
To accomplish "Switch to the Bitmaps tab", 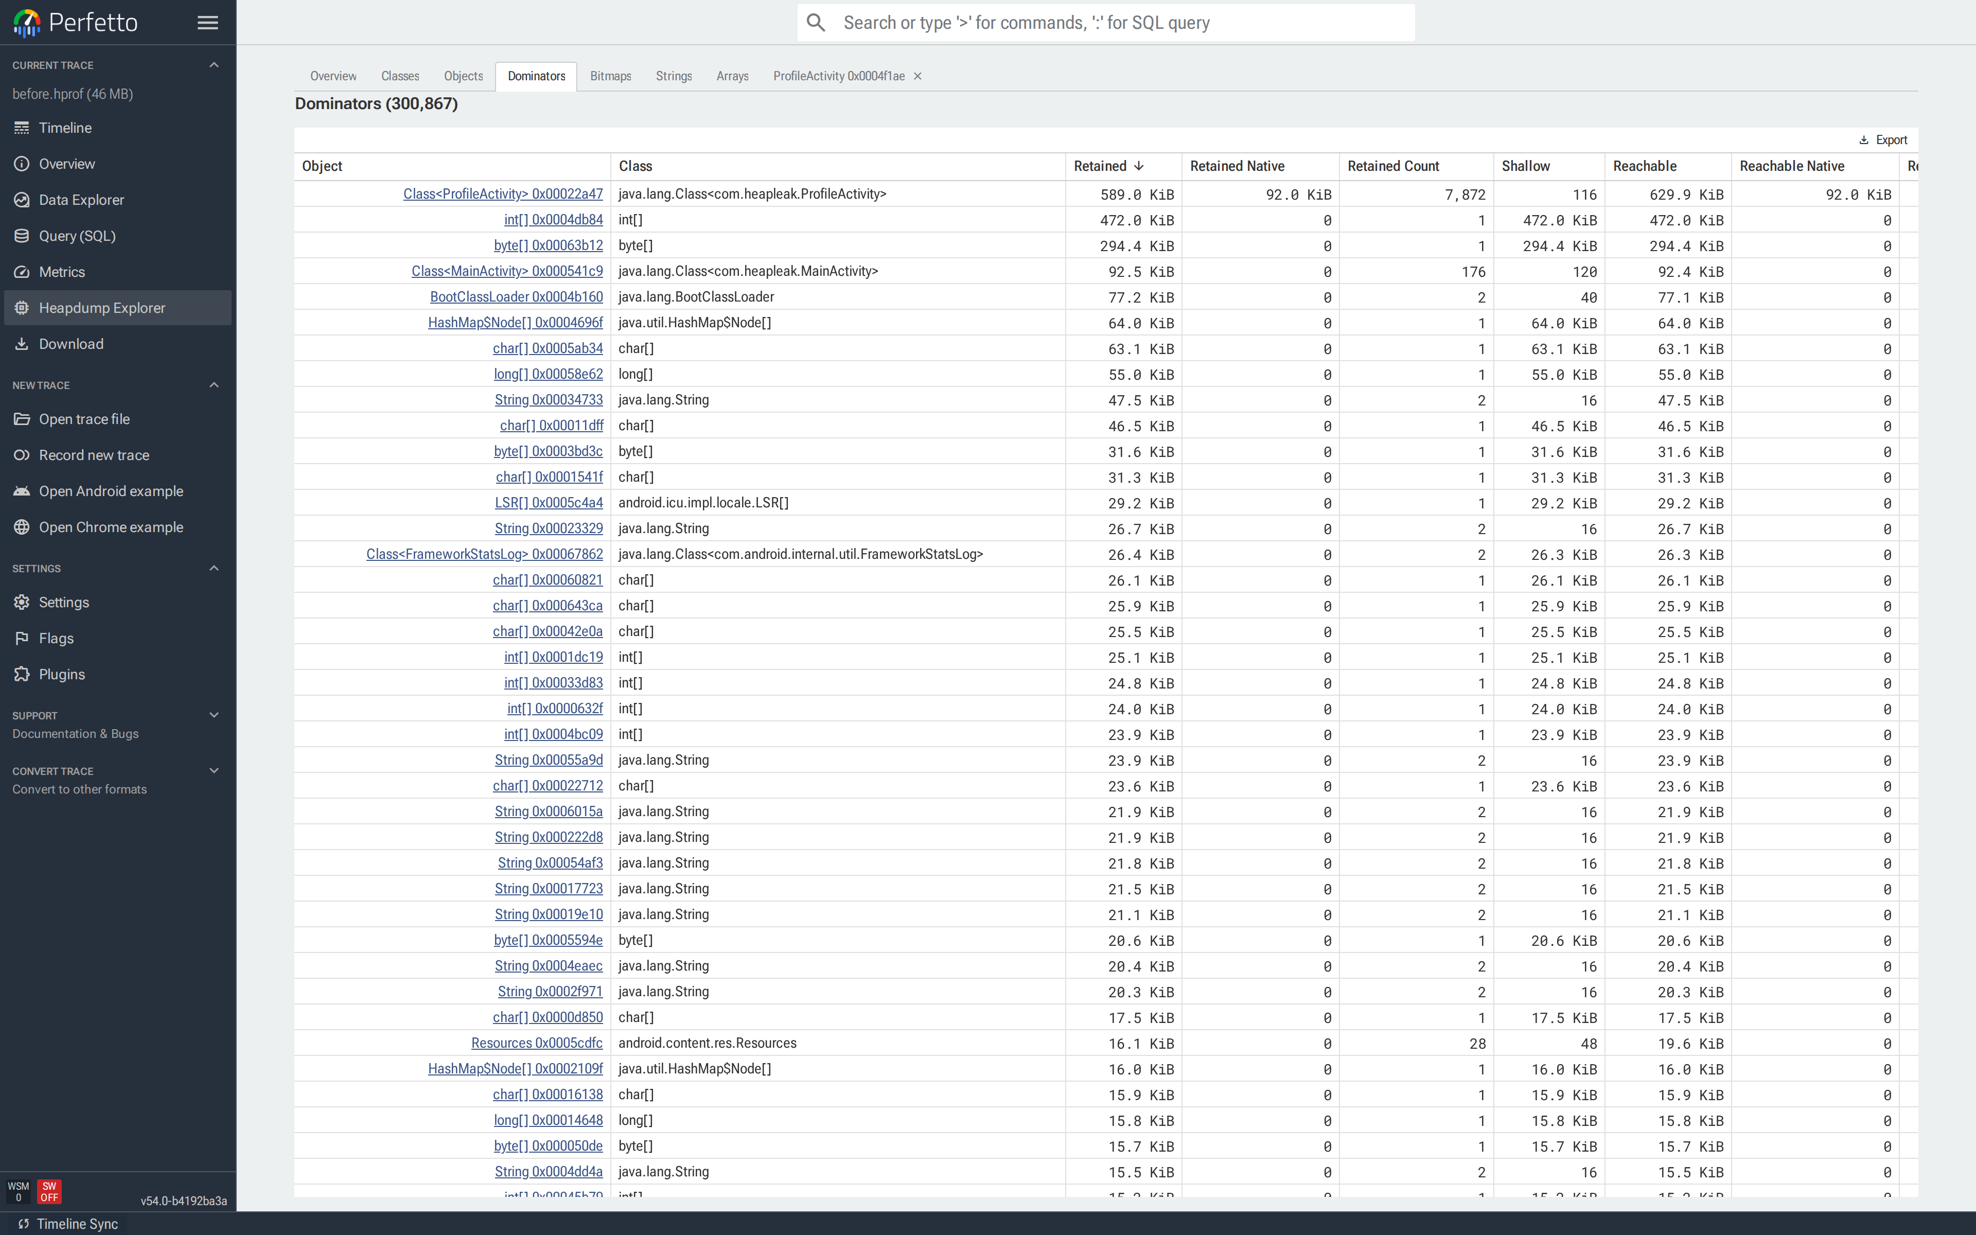I will [610, 76].
